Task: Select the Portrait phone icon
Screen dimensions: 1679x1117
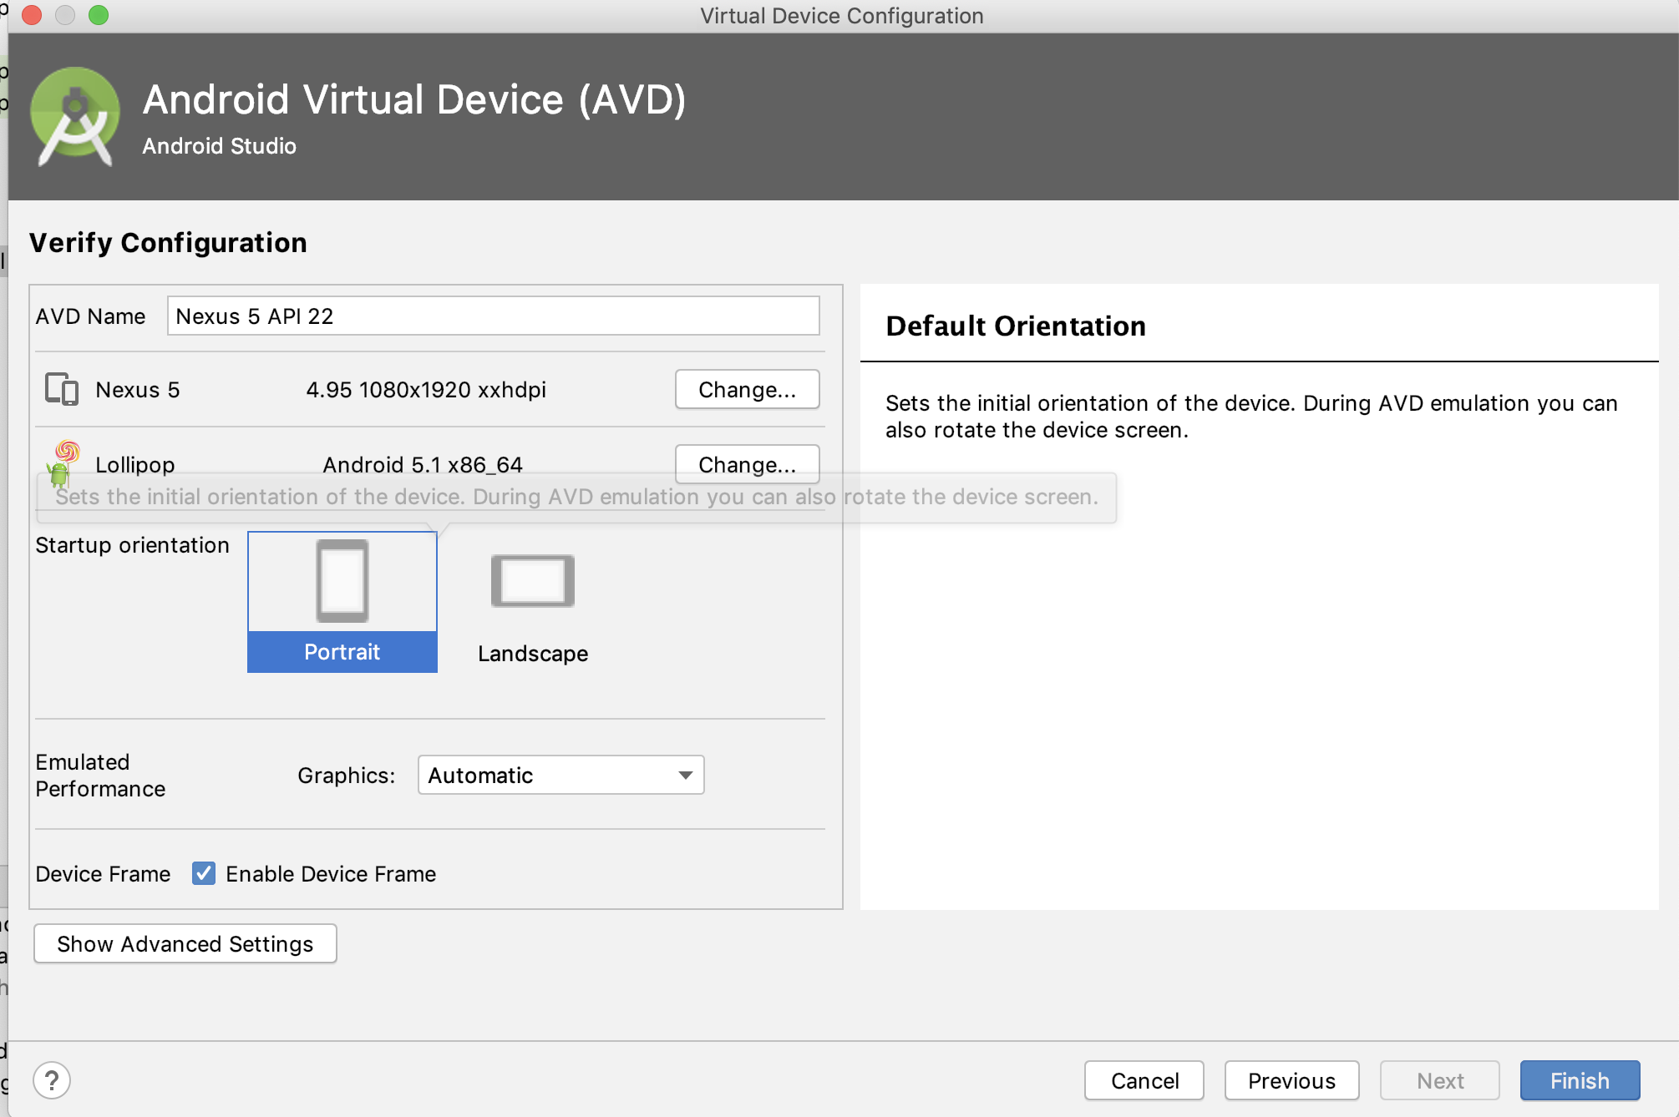Action: click(342, 581)
